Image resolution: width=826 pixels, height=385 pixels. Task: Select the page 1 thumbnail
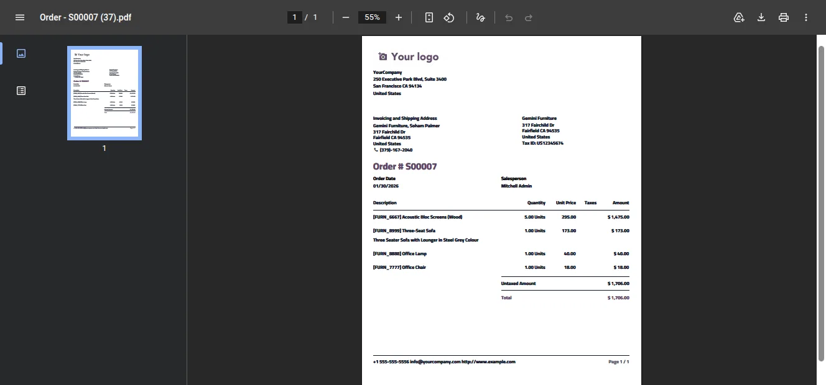coord(104,93)
